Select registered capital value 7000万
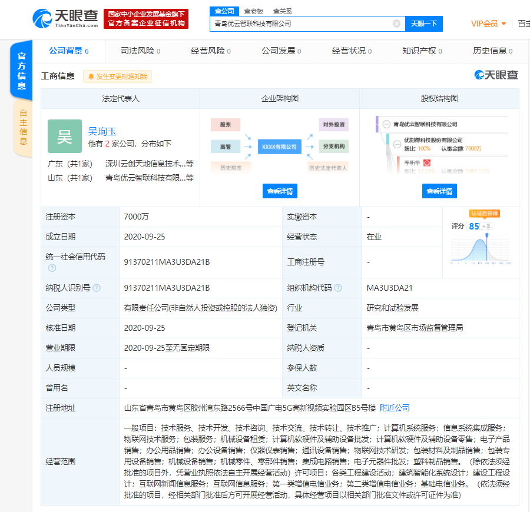 point(136,217)
